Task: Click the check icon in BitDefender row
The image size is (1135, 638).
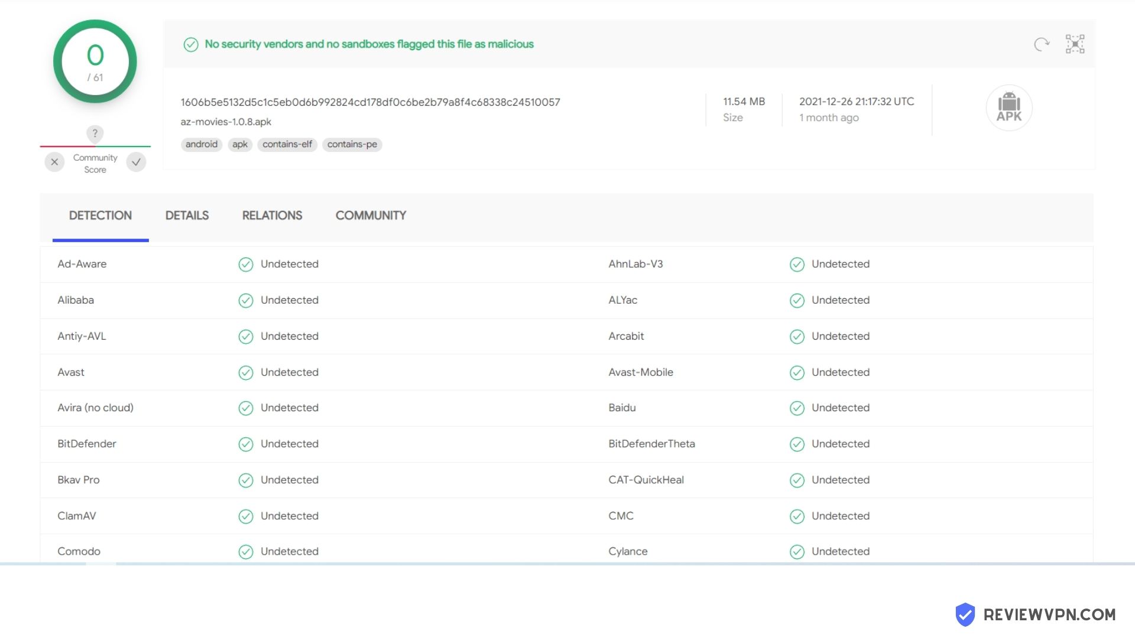Action: coord(246,444)
